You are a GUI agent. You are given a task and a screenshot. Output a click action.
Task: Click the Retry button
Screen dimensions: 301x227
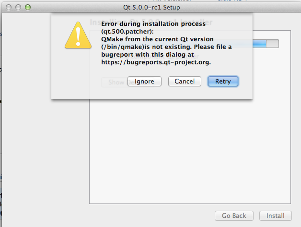(x=223, y=82)
